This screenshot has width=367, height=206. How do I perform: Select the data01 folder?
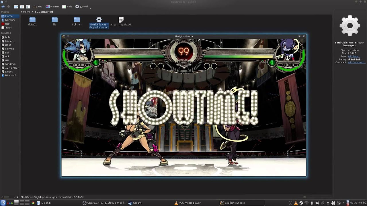(x=32, y=21)
